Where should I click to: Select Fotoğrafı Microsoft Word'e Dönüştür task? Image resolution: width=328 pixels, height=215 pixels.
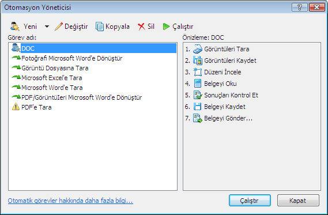coord(71,58)
